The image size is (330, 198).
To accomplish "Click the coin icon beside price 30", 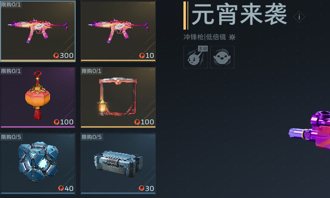I will point(141,188).
